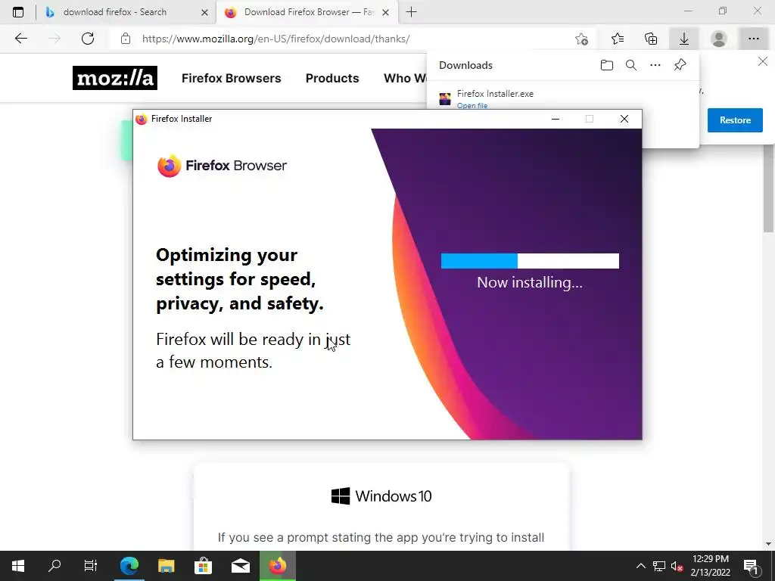
Task: Add this page to favorites star icon
Action: pos(582,39)
